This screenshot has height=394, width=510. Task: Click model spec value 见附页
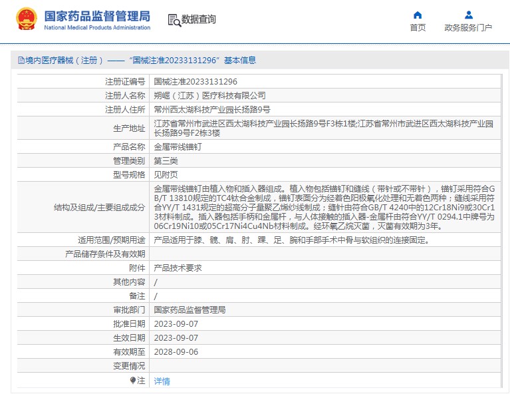[x=166, y=175]
